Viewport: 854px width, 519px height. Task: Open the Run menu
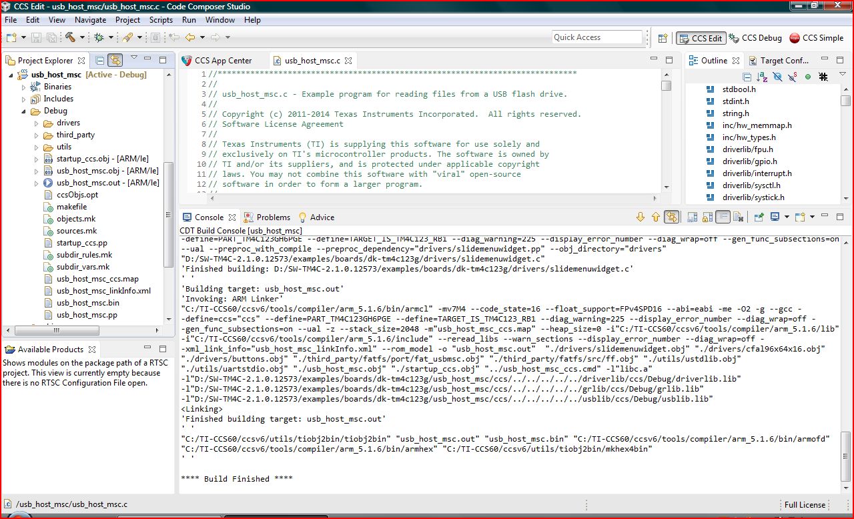[x=189, y=20]
